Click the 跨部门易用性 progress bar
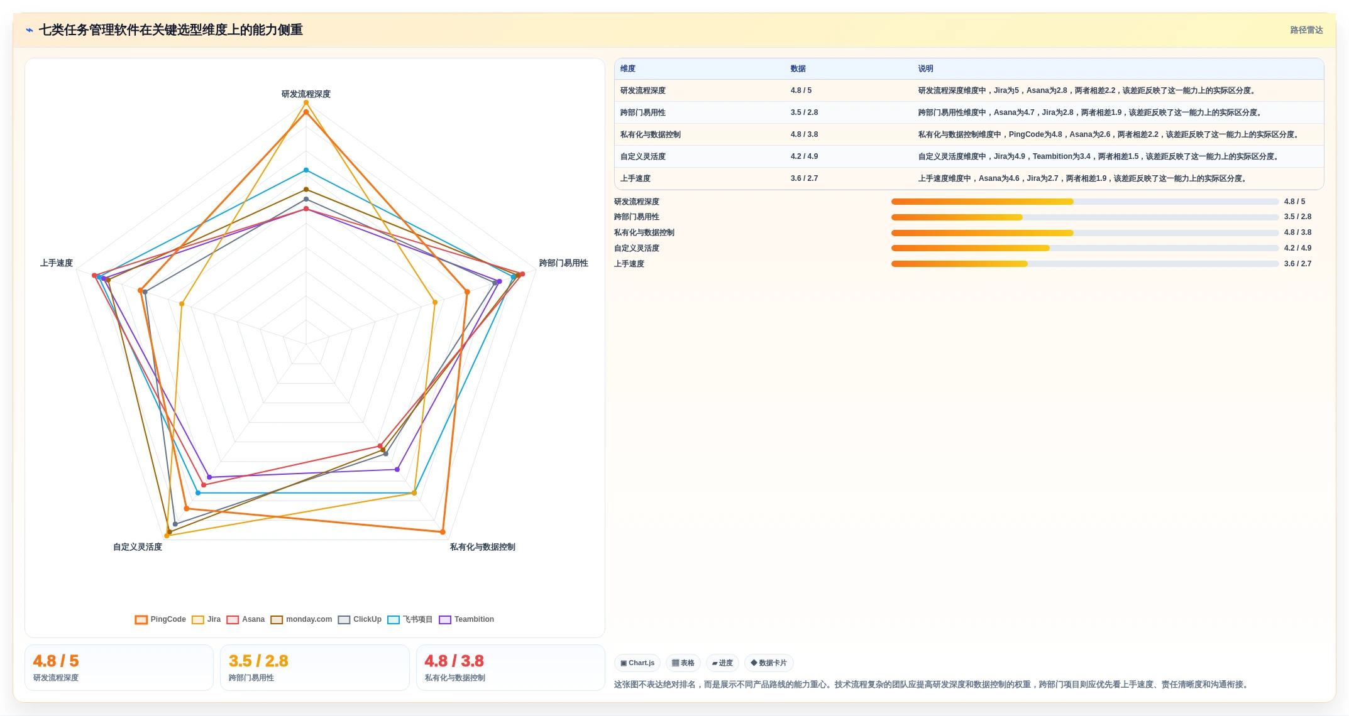 (x=1085, y=217)
